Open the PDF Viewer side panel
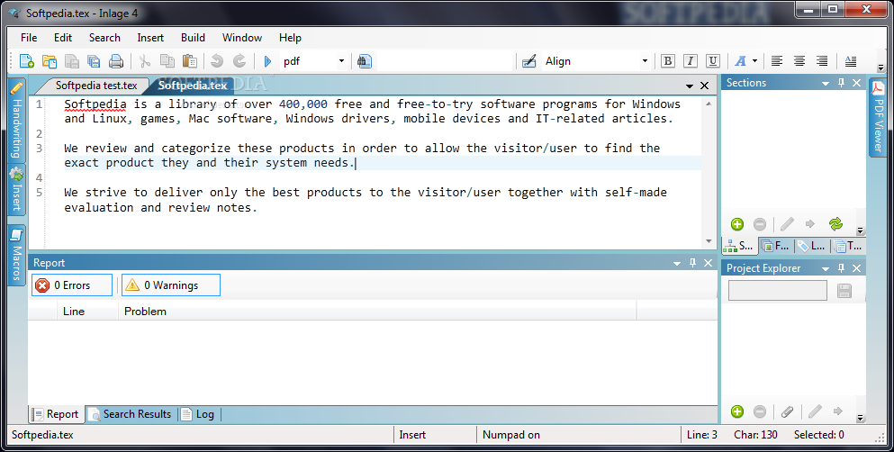This screenshot has height=452, width=894. [x=878, y=117]
